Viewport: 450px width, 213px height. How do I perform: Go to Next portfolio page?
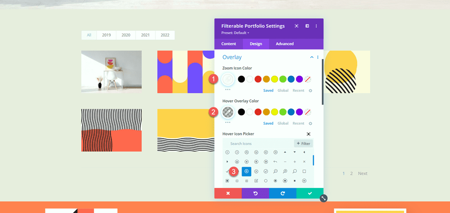362,173
